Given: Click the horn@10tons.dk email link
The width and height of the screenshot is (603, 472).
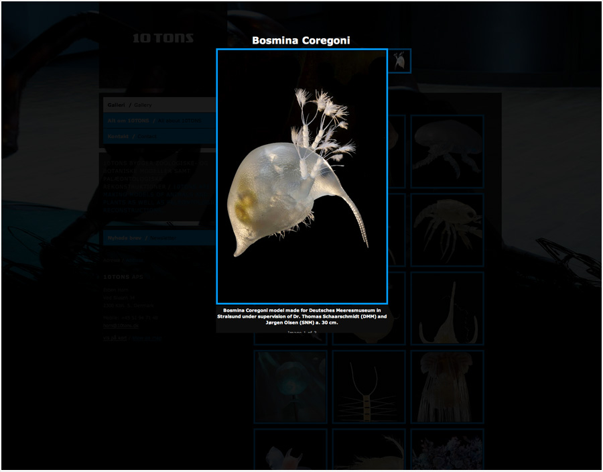Looking at the screenshot, I should pos(121,325).
